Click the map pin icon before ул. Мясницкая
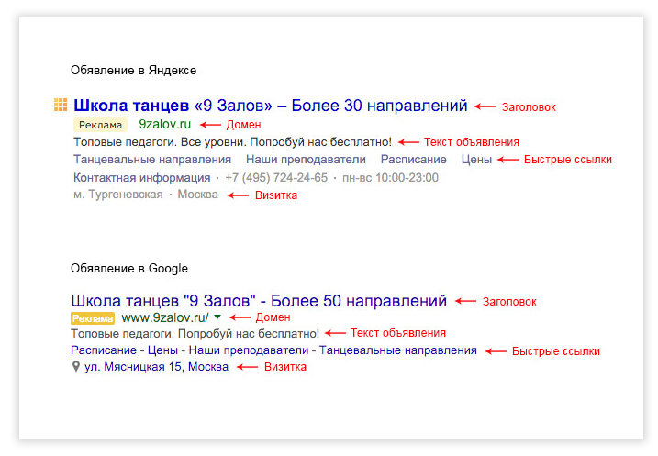The image size is (658, 456). [x=75, y=367]
